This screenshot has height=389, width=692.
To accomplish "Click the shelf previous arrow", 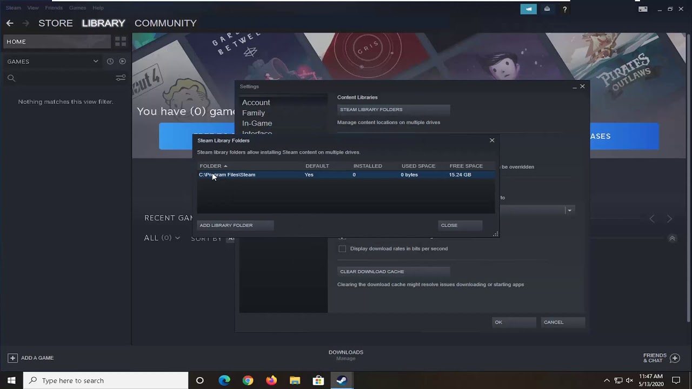I will tap(652, 219).
